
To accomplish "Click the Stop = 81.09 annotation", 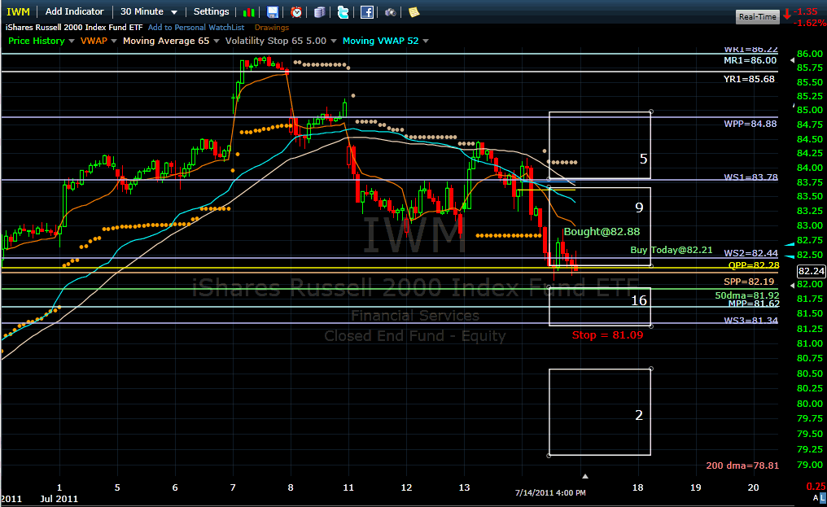I will tap(607, 335).
